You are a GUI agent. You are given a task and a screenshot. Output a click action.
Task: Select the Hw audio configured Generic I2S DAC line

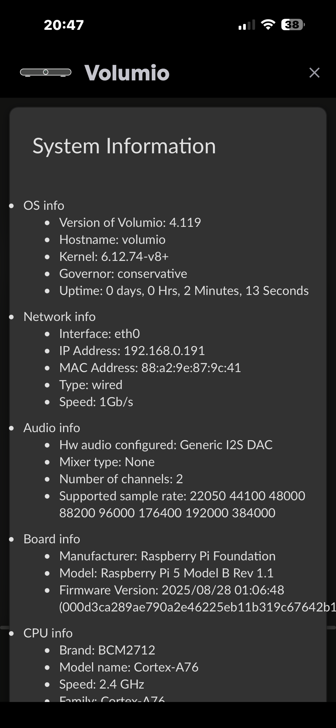(166, 445)
